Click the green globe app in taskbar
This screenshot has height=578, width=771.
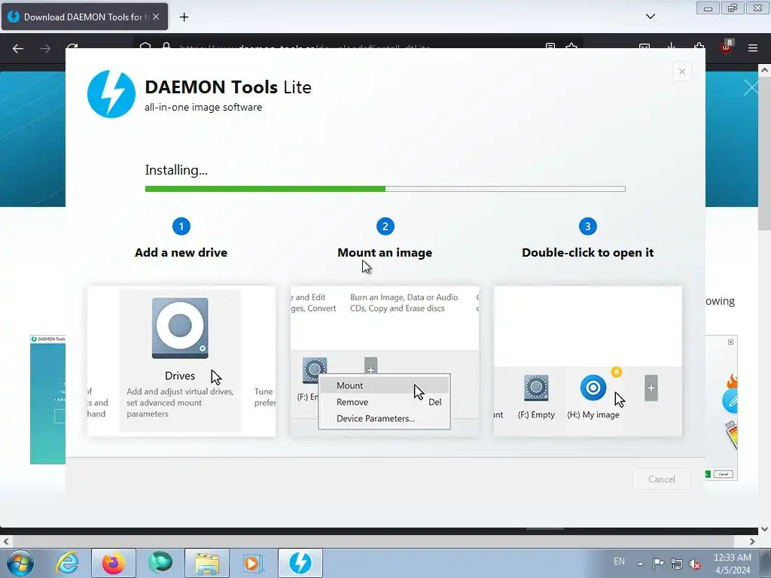(x=160, y=563)
